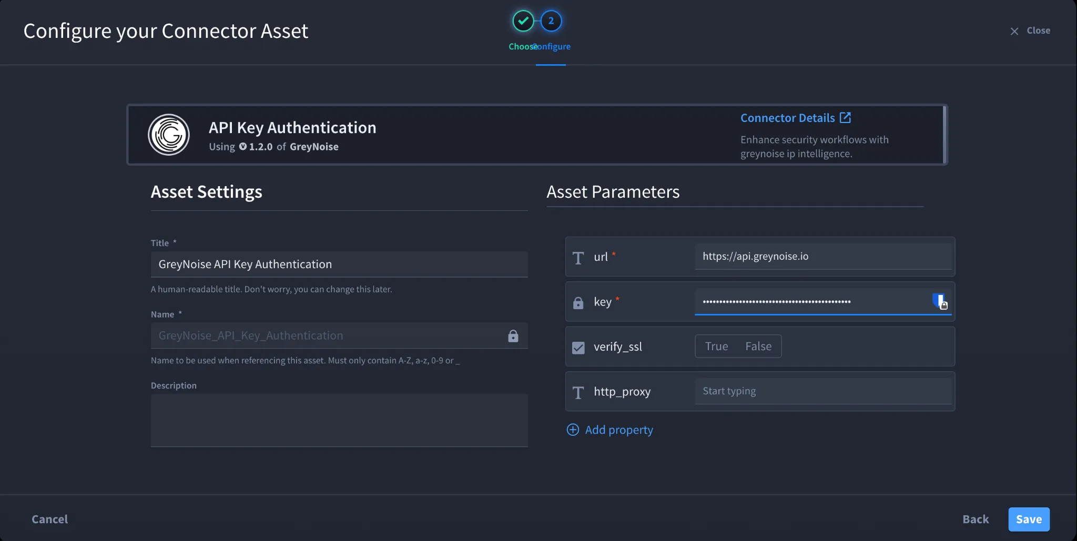Click the password manager icon in key field

click(x=939, y=301)
